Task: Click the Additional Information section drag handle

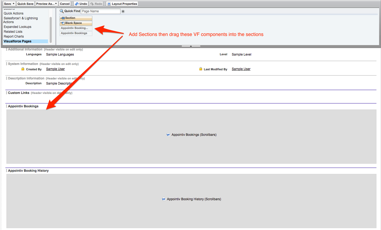Action: pyautogui.click(x=7, y=49)
